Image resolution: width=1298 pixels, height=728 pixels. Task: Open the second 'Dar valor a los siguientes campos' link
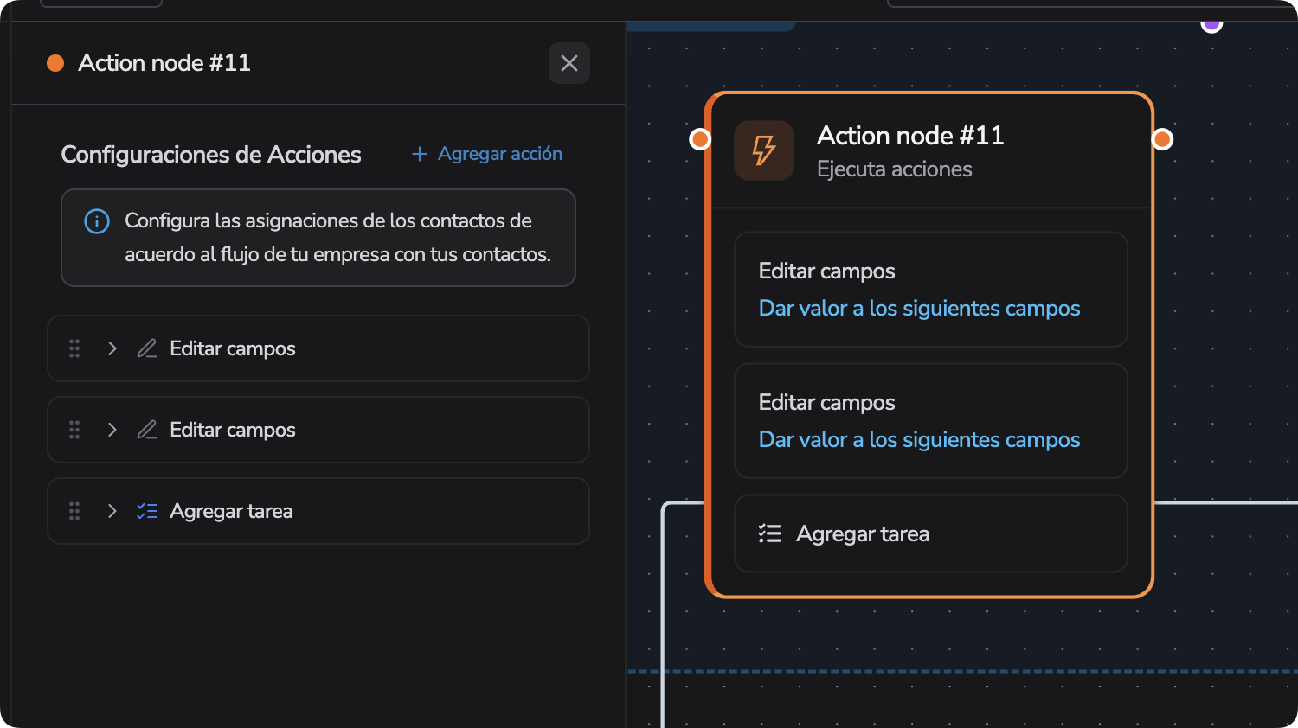pos(919,440)
